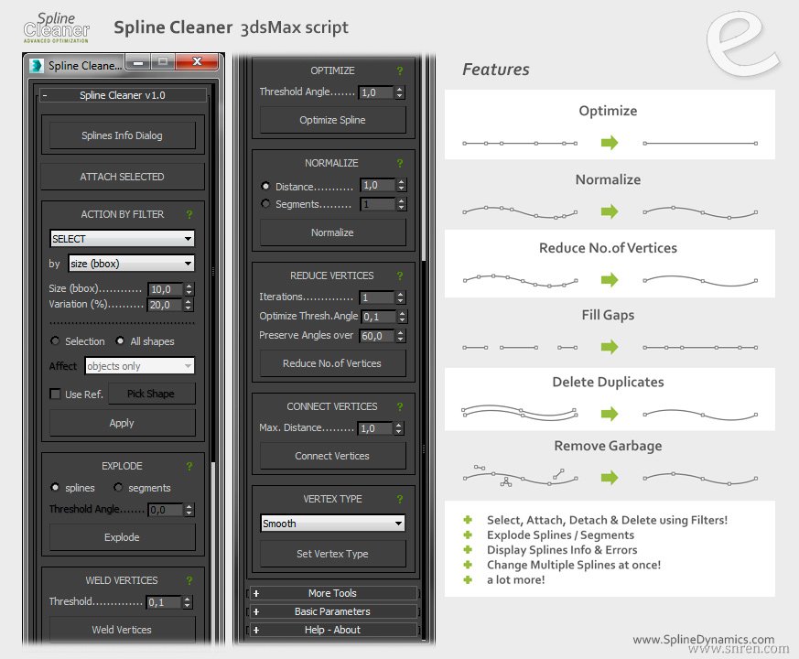Open help for Optimize section
799x659 pixels.
pos(400,70)
